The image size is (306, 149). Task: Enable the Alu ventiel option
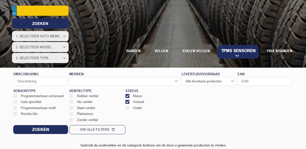[x=71, y=102]
